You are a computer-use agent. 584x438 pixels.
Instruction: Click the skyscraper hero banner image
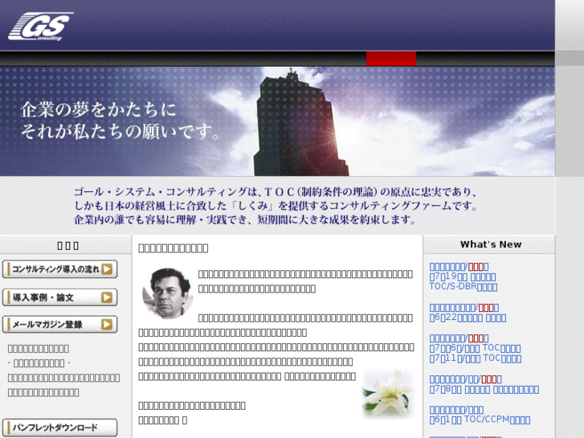[277, 121]
